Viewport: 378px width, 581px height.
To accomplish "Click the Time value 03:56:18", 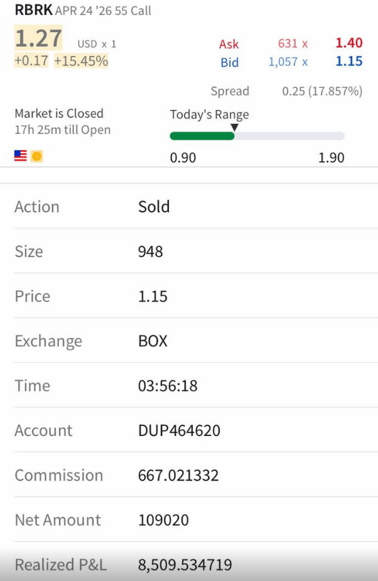I will (x=168, y=386).
